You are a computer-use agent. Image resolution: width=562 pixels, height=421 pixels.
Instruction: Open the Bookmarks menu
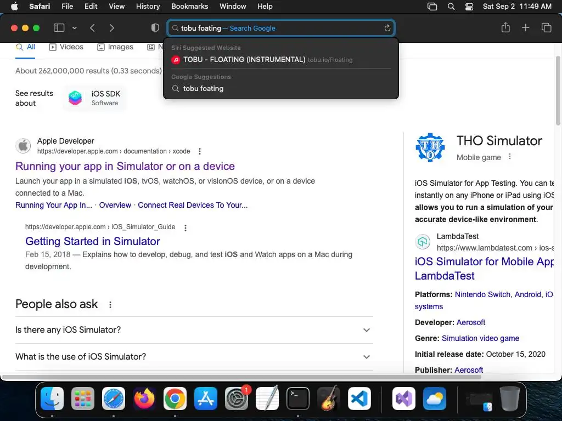click(189, 7)
